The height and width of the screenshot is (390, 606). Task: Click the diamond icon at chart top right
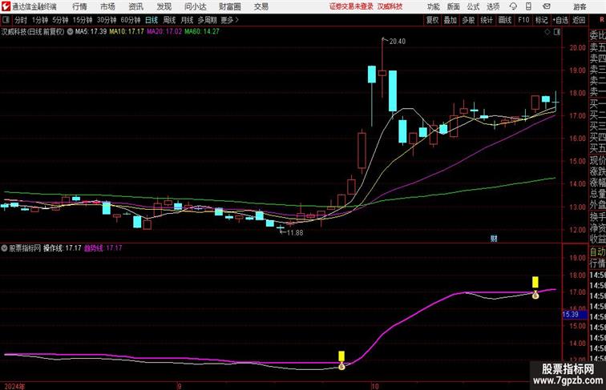tap(547, 32)
